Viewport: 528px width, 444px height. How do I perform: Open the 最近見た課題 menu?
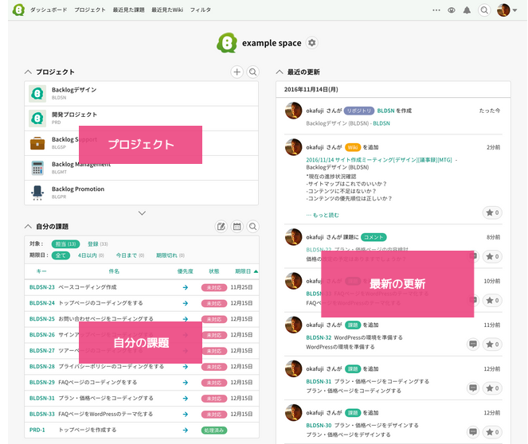(x=129, y=10)
